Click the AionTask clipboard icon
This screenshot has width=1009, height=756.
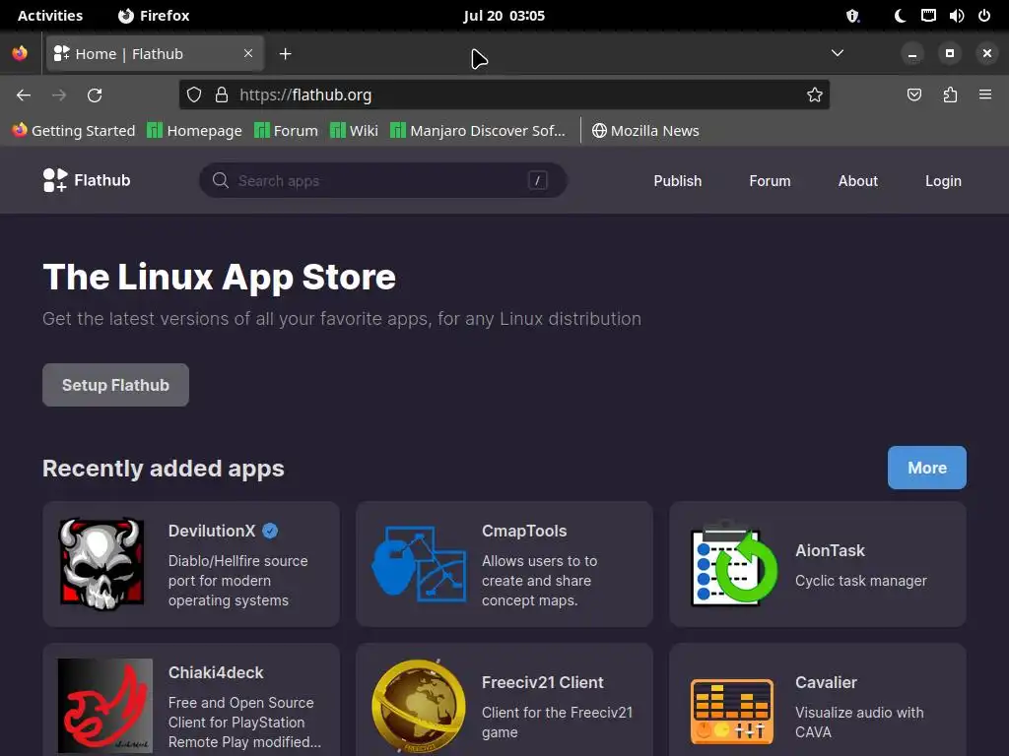[733, 564]
